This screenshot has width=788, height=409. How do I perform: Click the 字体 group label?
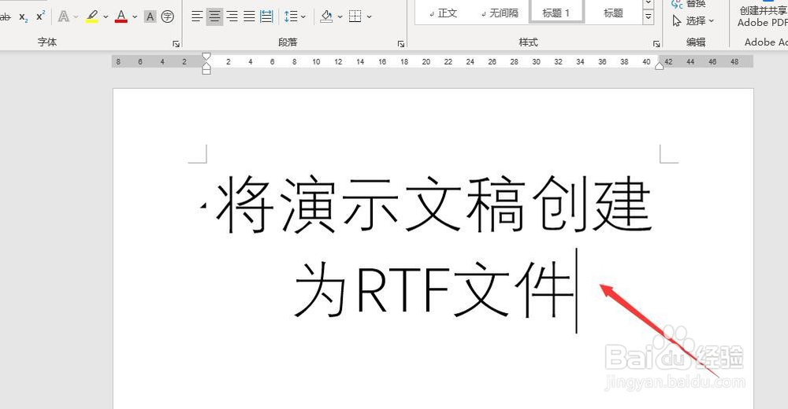pyautogui.click(x=47, y=42)
